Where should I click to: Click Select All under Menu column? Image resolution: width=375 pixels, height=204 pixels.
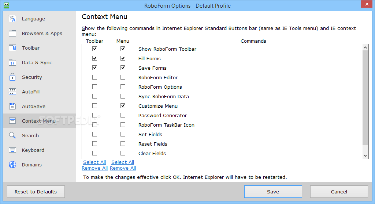123,162
